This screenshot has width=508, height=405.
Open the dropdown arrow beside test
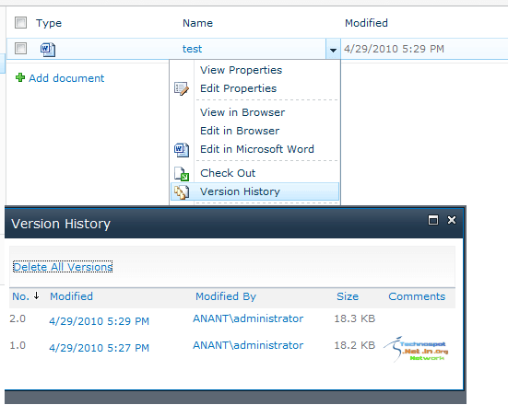[x=333, y=49]
